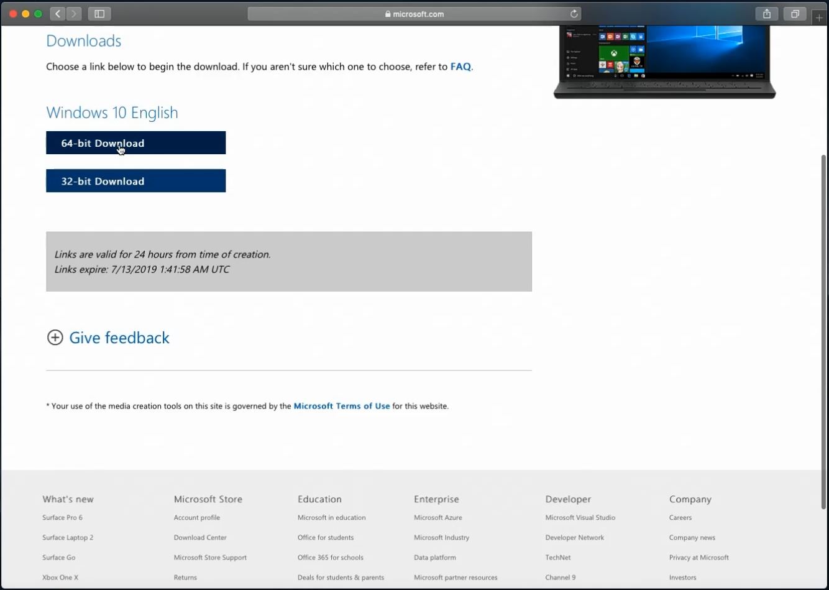Click the Company footer heading
This screenshot has width=829, height=590.
click(x=690, y=499)
